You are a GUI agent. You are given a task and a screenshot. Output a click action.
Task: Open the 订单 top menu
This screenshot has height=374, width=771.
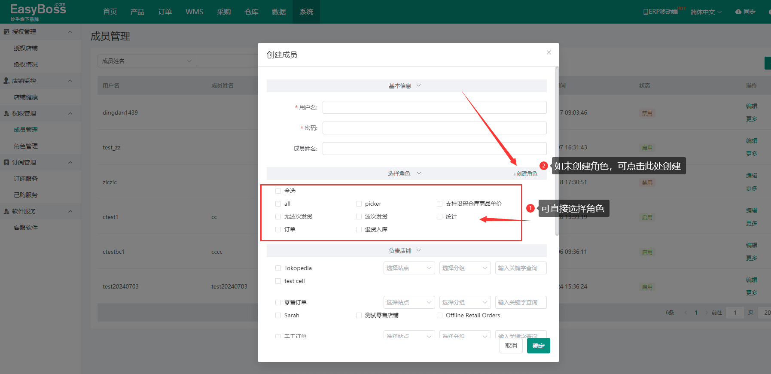pyautogui.click(x=165, y=12)
